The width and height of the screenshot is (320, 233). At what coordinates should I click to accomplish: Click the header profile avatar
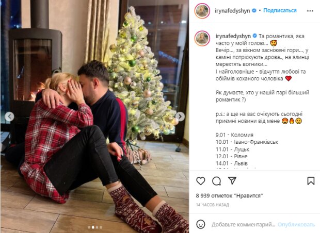(x=202, y=11)
